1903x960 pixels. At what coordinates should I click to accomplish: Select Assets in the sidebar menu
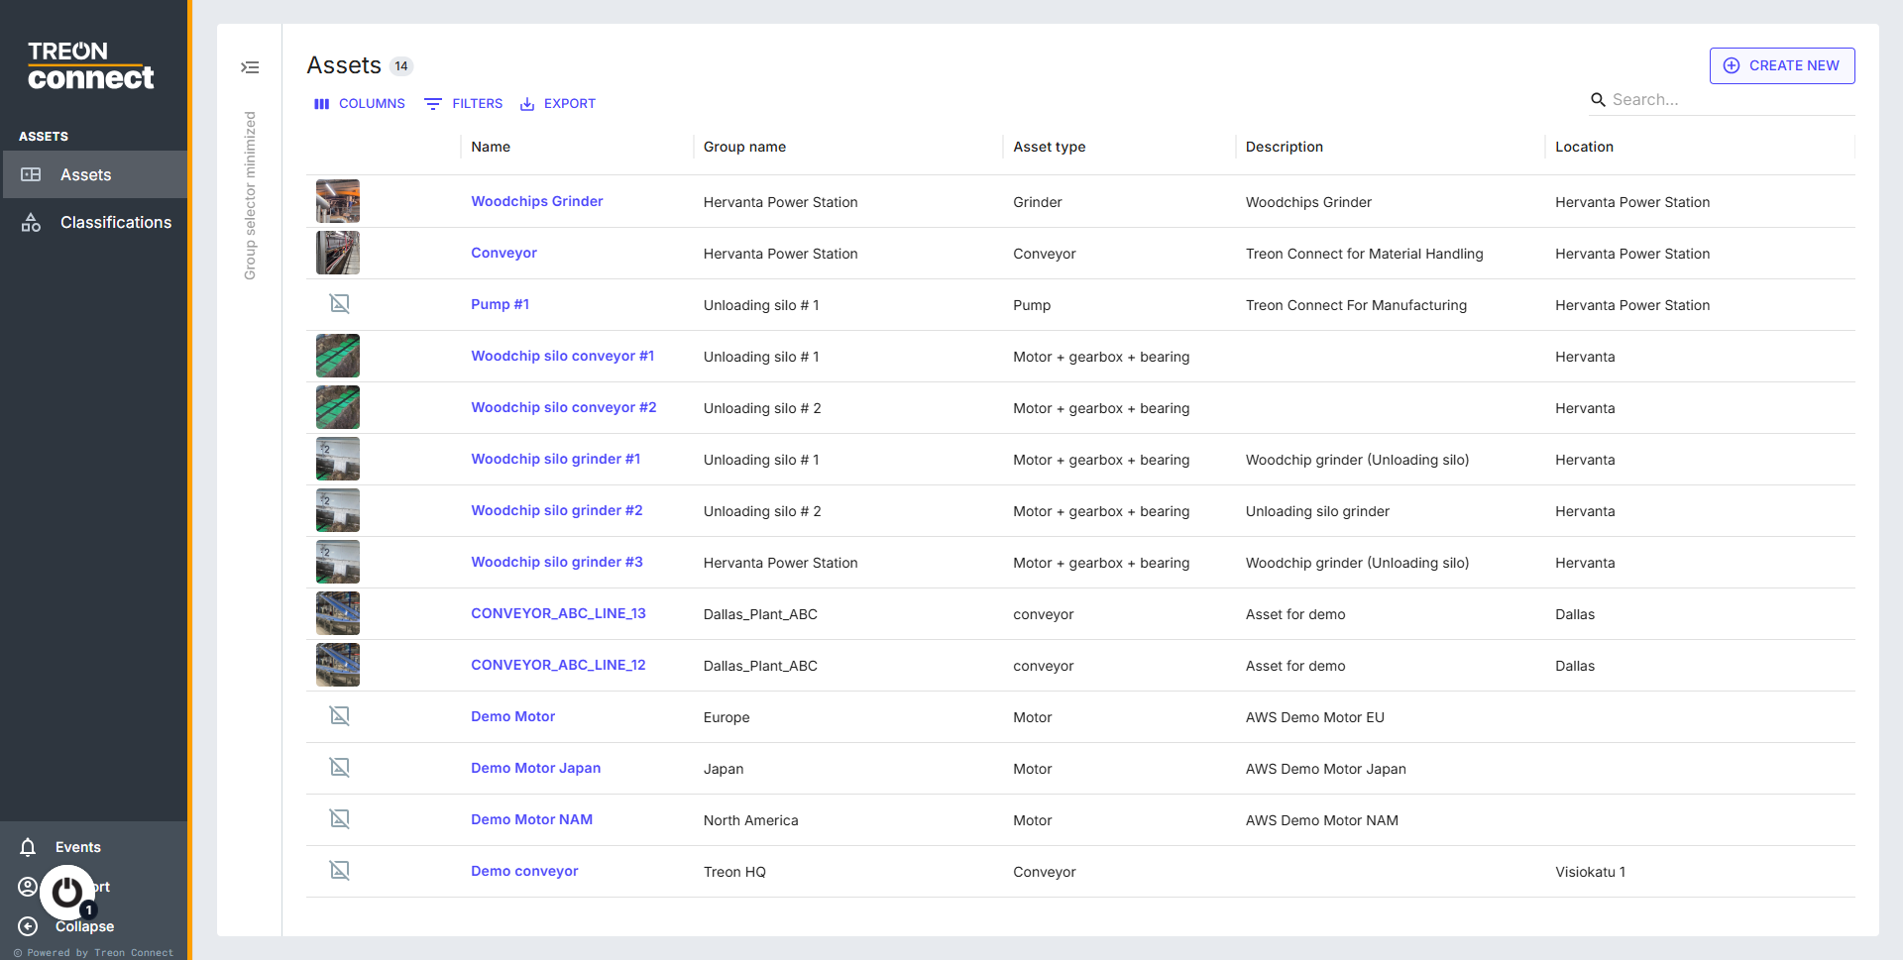[x=86, y=175]
